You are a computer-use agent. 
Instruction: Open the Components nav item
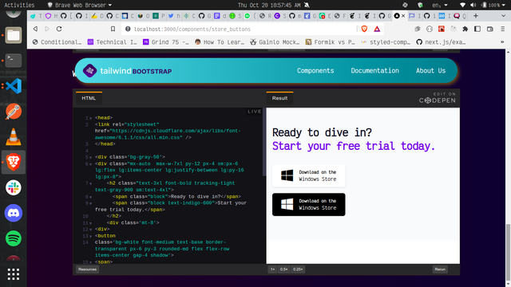(315, 71)
